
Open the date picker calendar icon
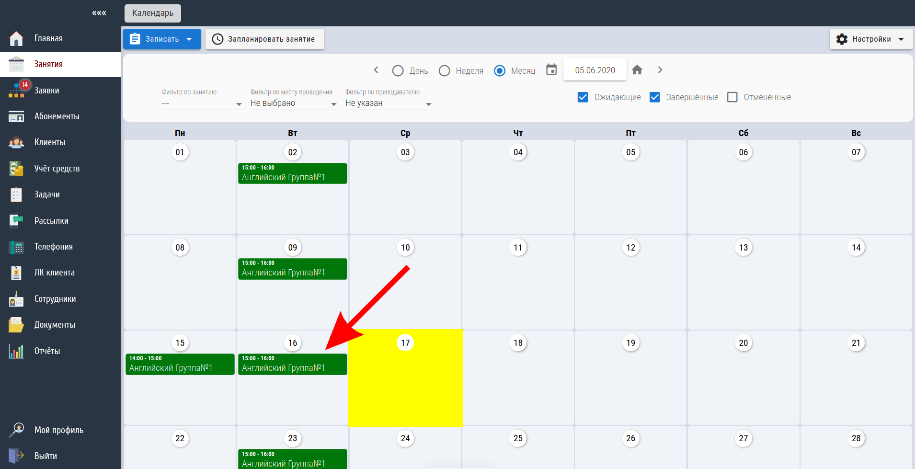point(551,70)
